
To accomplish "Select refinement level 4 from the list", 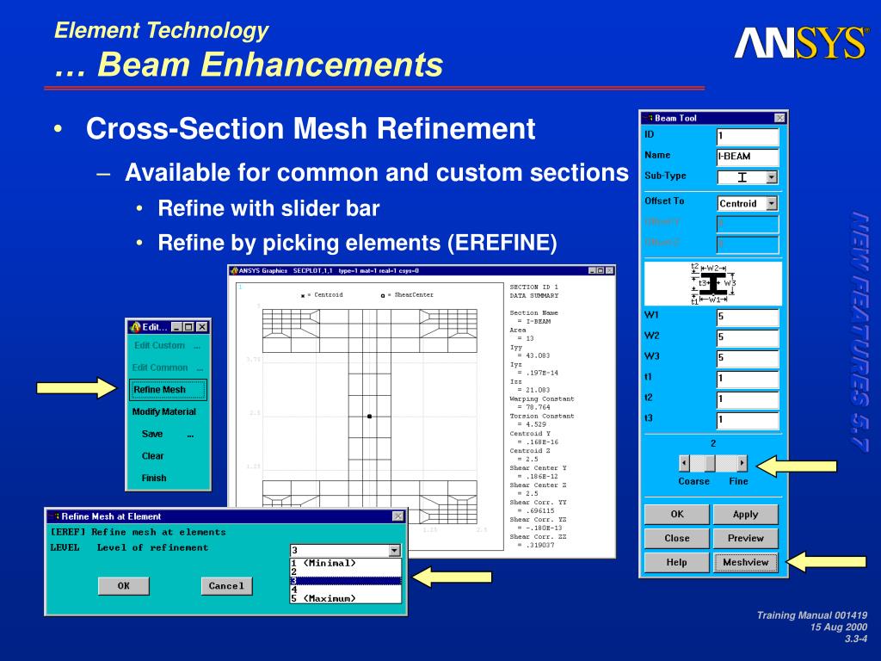I will coord(346,590).
